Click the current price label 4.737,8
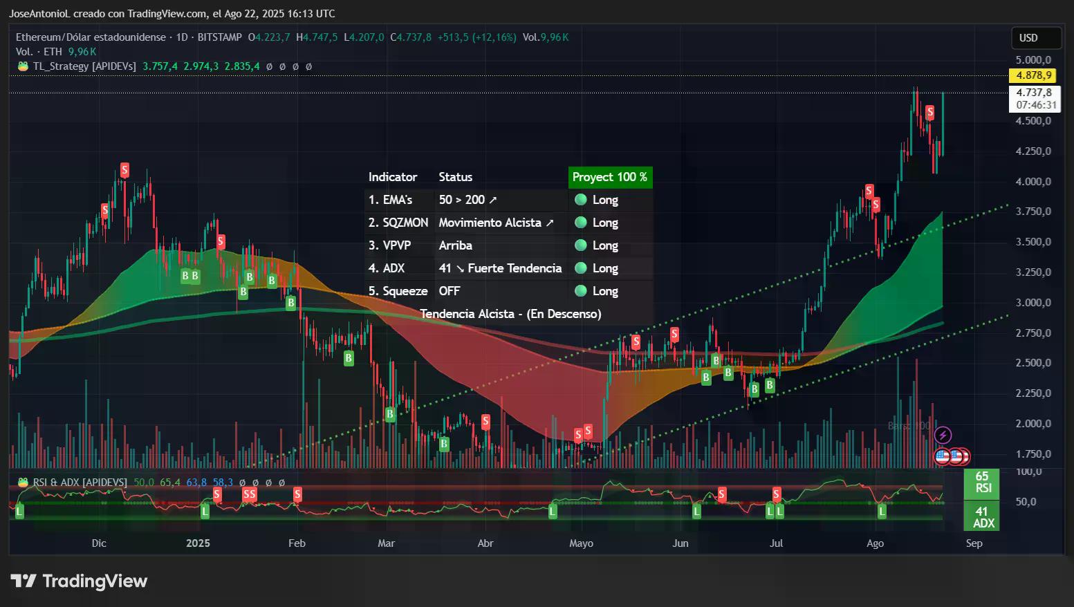1074x607 pixels. point(1034,93)
